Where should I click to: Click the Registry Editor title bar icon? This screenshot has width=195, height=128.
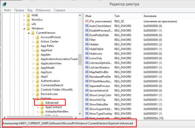pyautogui.click(x=4, y=4)
